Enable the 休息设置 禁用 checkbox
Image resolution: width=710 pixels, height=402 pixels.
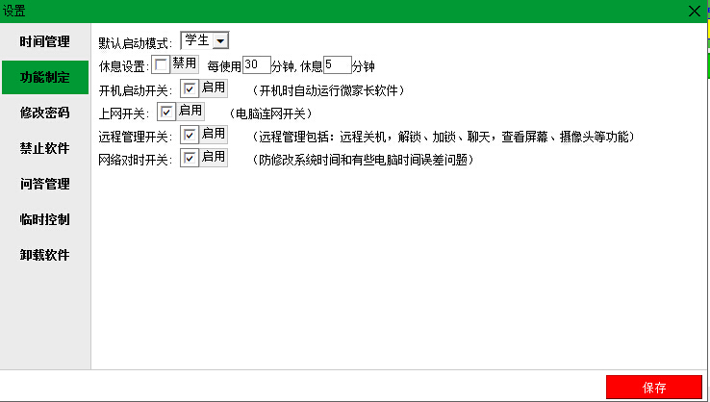(161, 64)
